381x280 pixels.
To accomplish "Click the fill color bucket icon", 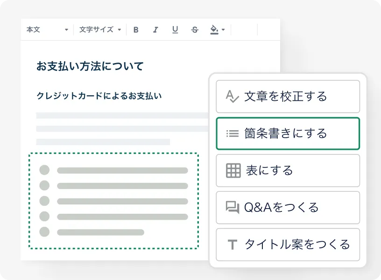I will point(214,30).
